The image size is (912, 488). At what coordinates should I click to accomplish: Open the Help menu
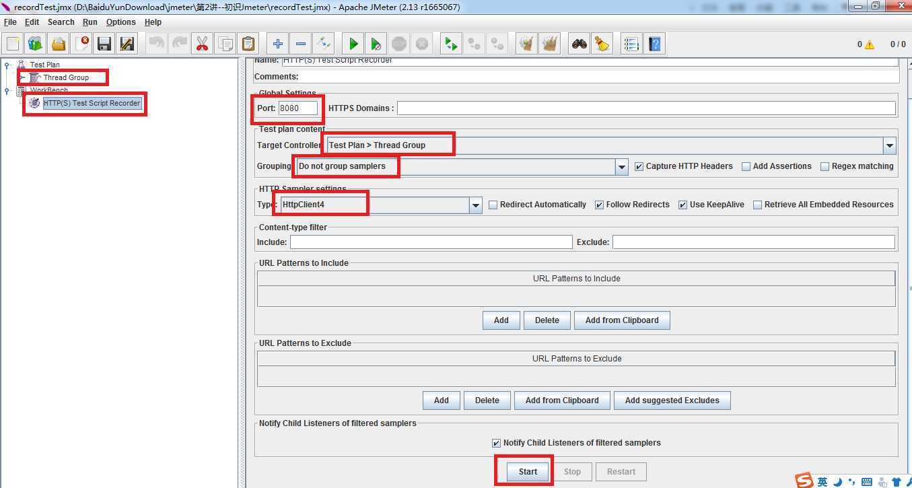point(153,22)
